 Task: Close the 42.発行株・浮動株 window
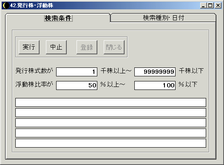(218, 6)
